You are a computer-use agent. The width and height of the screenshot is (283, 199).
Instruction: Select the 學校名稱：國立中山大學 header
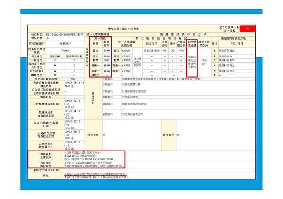click(123, 29)
